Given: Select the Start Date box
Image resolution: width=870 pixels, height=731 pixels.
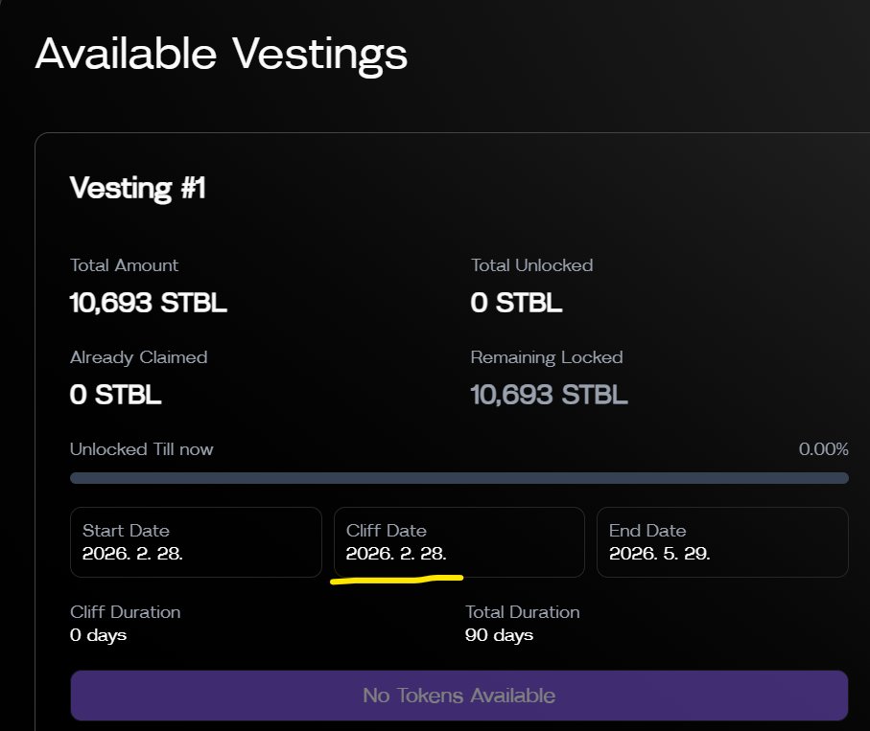Looking at the screenshot, I should click(196, 542).
